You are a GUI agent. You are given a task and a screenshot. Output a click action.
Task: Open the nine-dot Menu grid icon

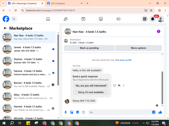coord(145,19)
